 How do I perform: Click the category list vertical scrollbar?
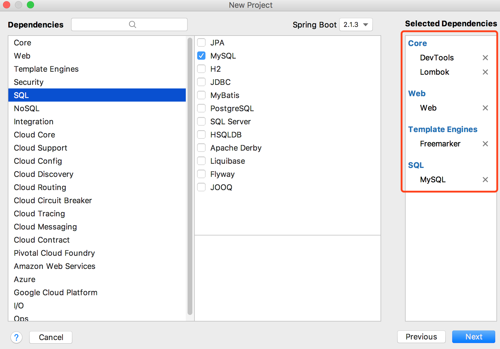tap(190, 176)
